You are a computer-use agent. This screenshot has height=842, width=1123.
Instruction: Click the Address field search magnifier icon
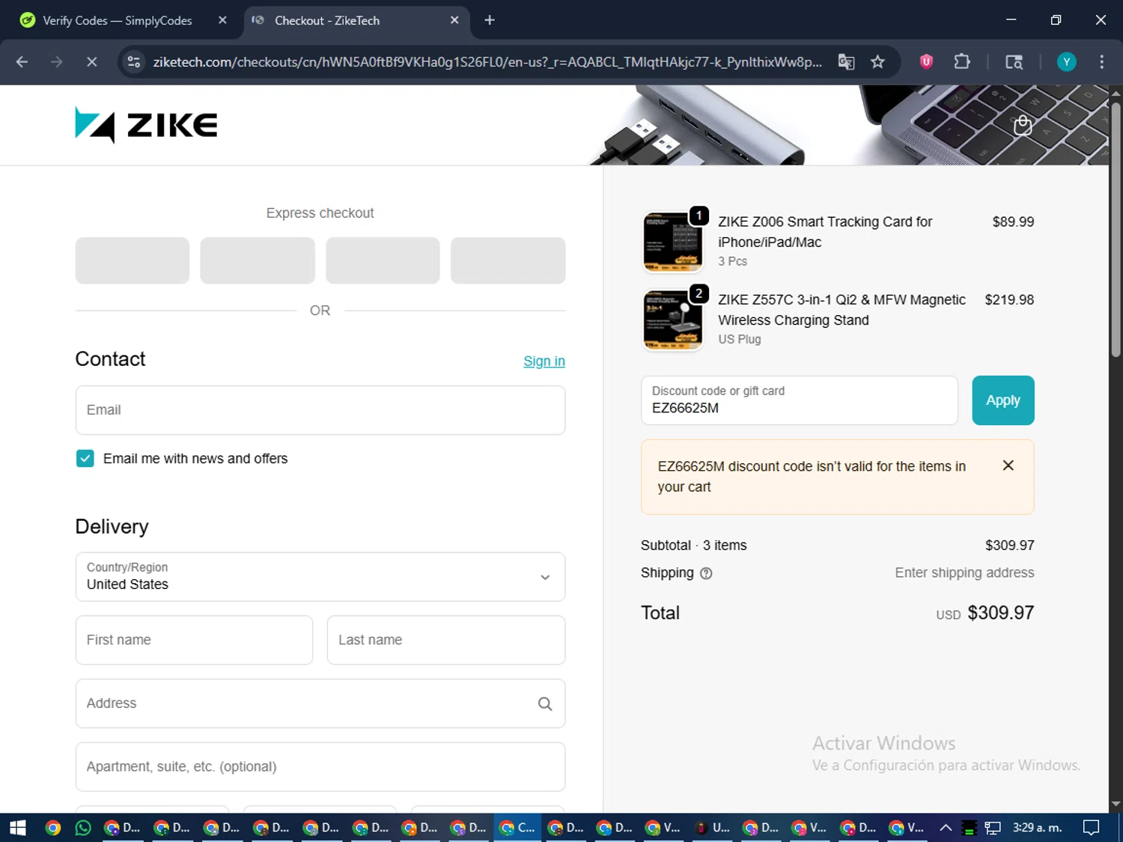pyautogui.click(x=545, y=704)
